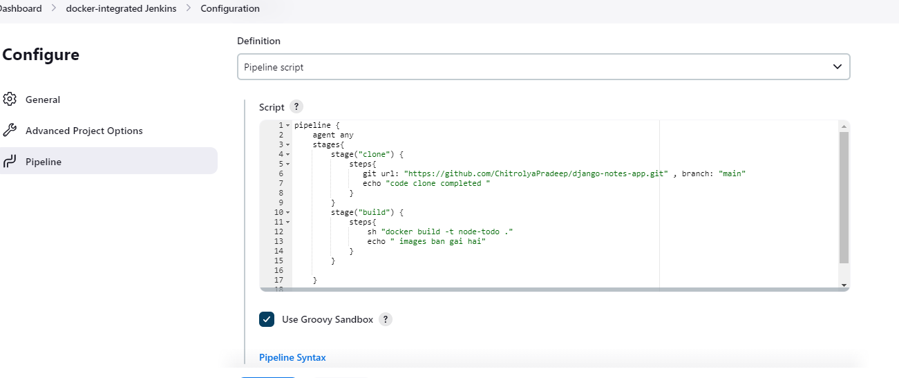
Task: Open help for Use Groovy Sandbox
Action: click(x=386, y=319)
